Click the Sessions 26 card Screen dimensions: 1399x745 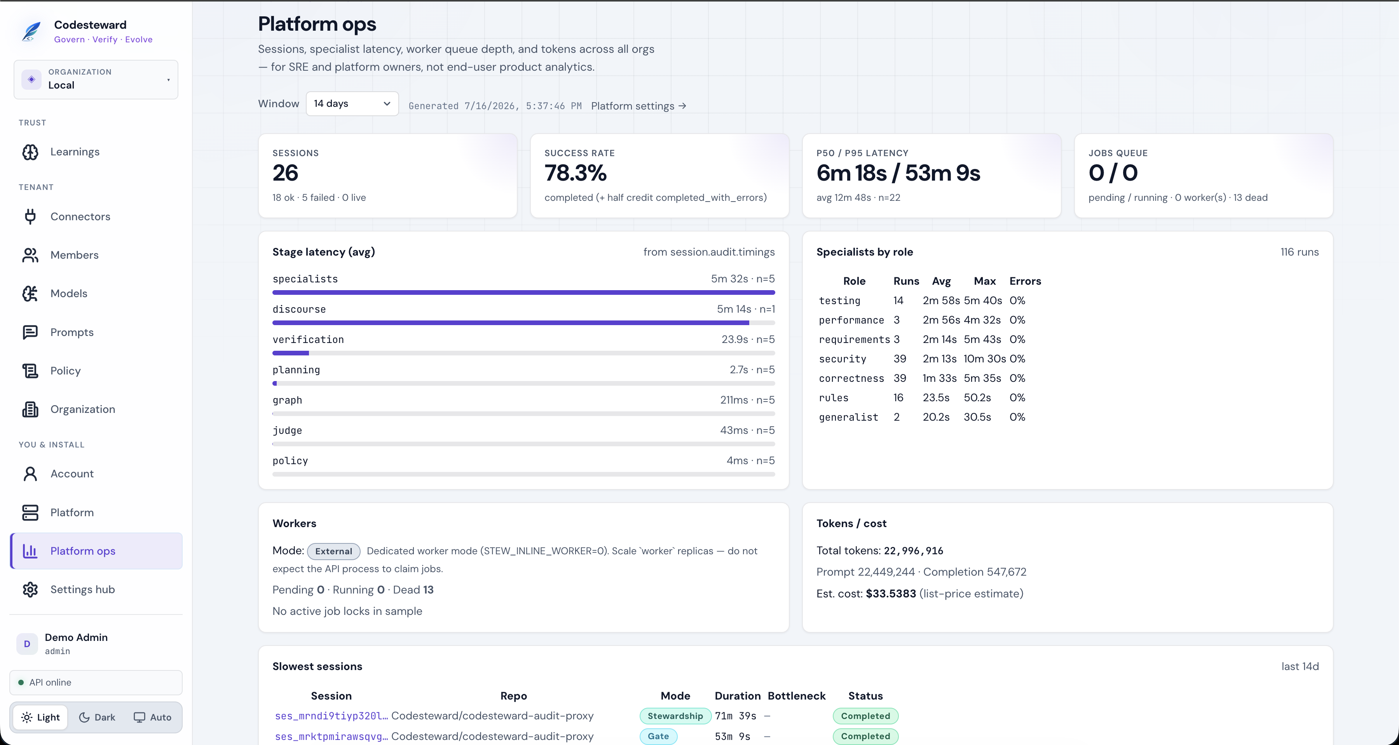(x=388, y=176)
